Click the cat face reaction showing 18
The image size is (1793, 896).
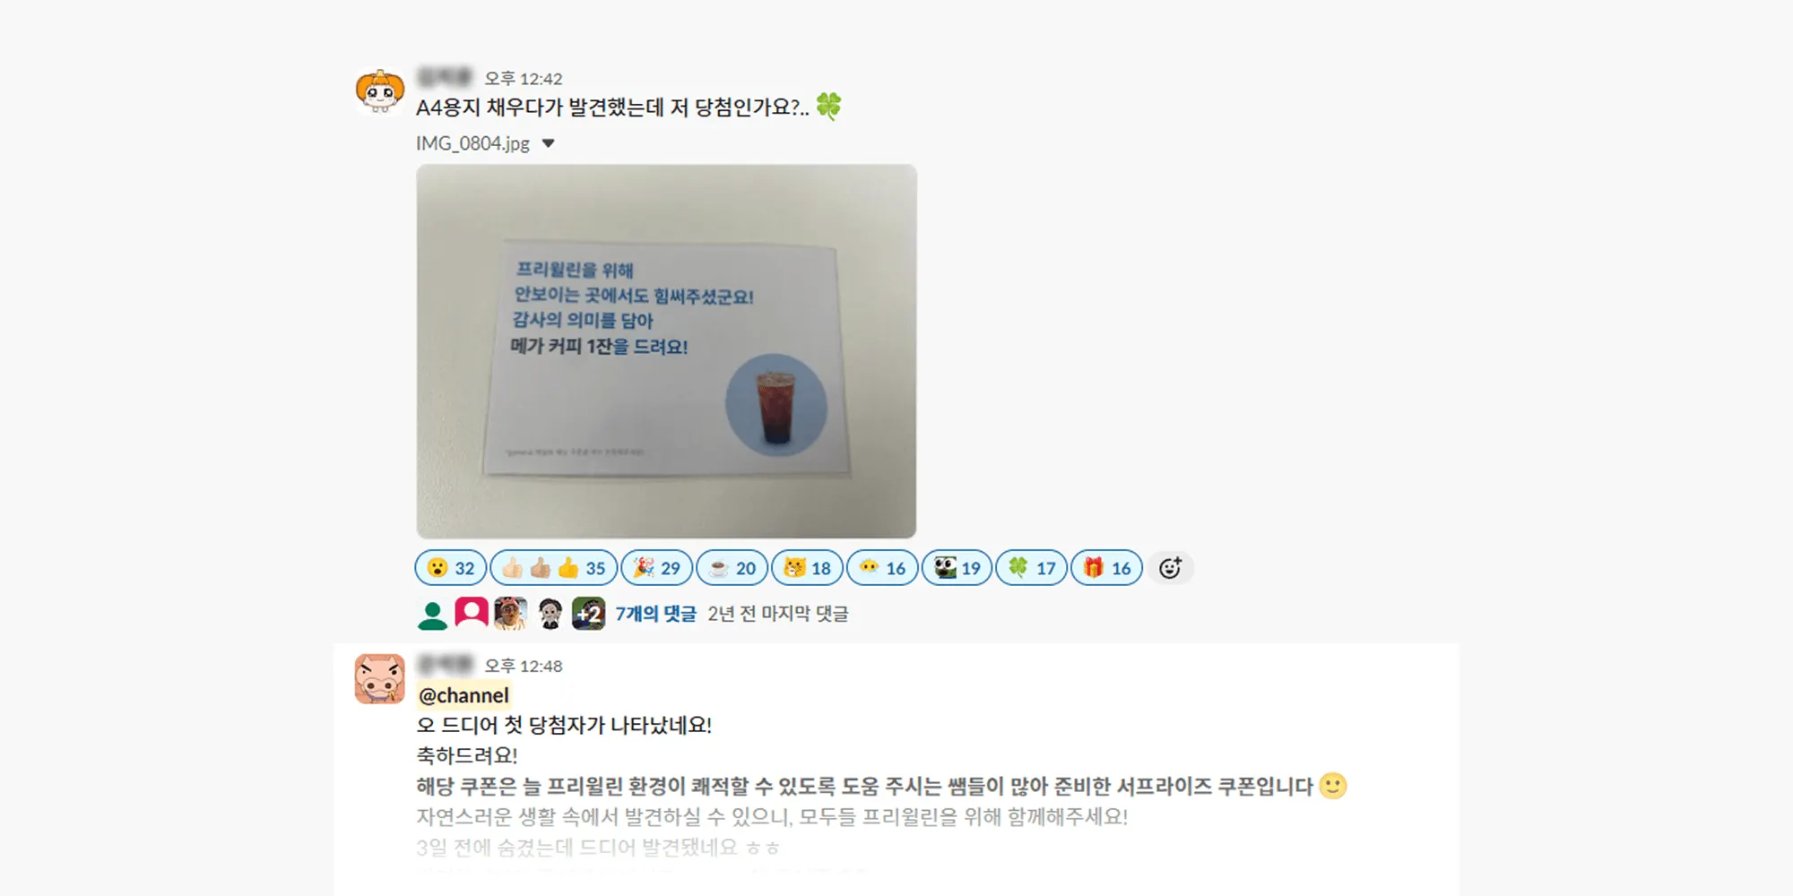click(808, 568)
